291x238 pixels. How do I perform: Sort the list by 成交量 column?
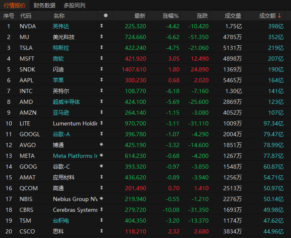coord(233,16)
